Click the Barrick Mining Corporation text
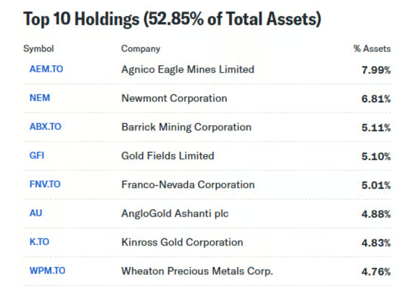412x286 pixels. 186,127
